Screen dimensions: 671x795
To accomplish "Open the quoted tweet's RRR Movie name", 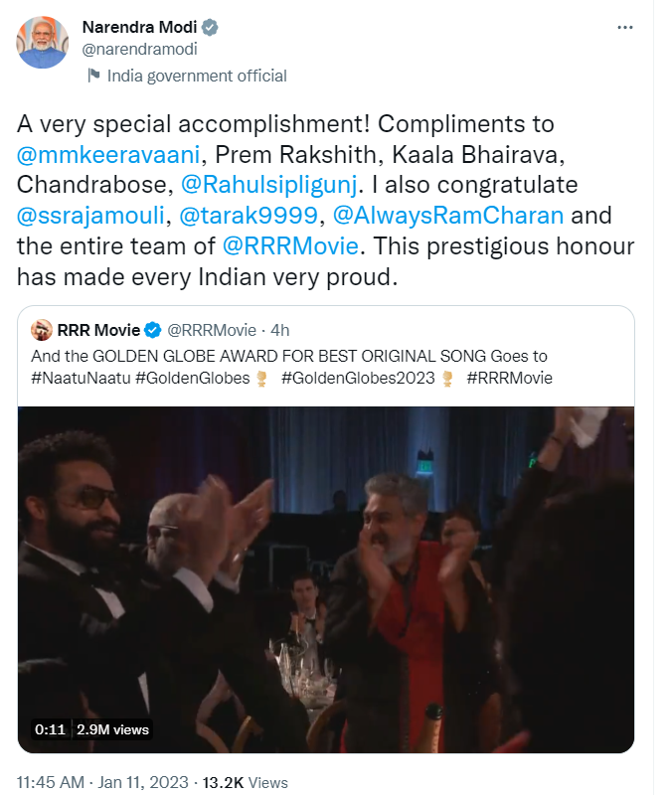I will tap(99, 330).
